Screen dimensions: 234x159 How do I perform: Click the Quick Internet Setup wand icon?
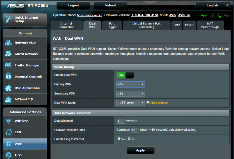pyautogui.click(x=9, y=19)
